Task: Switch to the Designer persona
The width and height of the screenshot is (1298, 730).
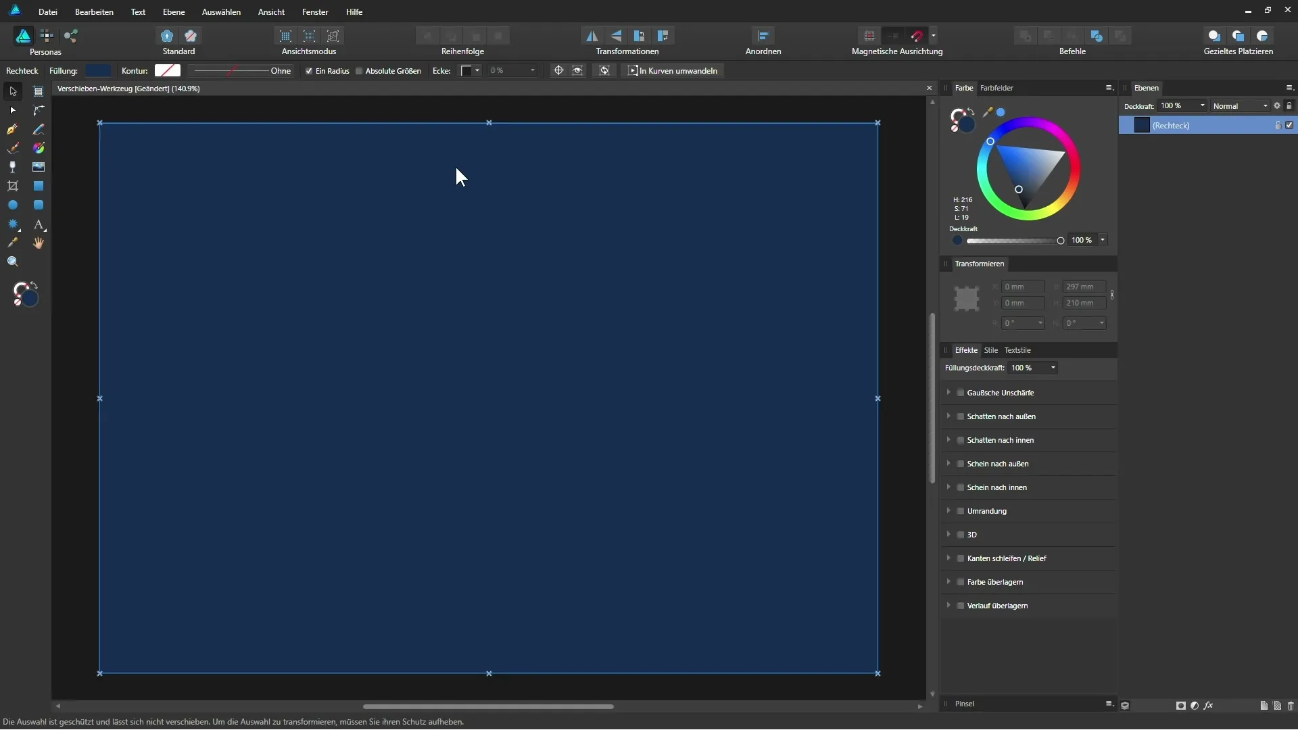Action: [23, 36]
